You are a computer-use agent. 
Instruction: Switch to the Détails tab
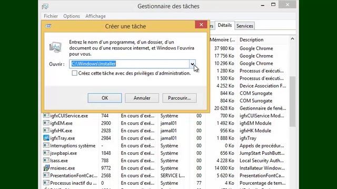[x=225, y=25]
